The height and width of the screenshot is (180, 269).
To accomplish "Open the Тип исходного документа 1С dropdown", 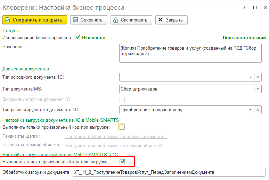I will click(x=250, y=77).
